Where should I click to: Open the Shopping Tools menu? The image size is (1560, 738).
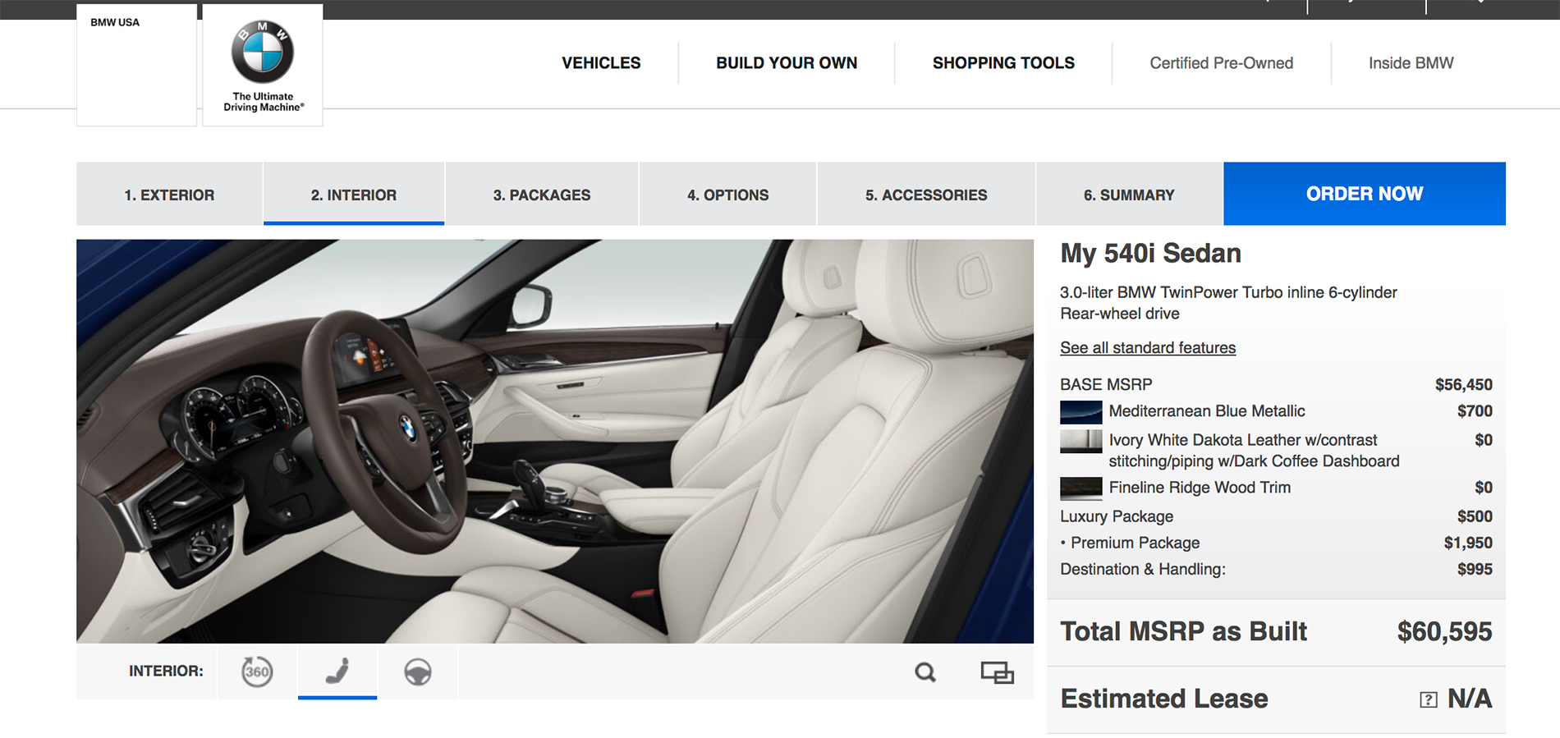1003,63
